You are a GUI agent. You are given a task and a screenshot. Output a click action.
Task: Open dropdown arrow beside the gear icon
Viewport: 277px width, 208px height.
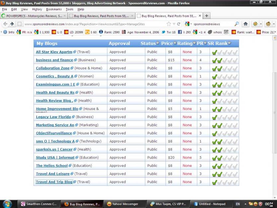[261, 24]
